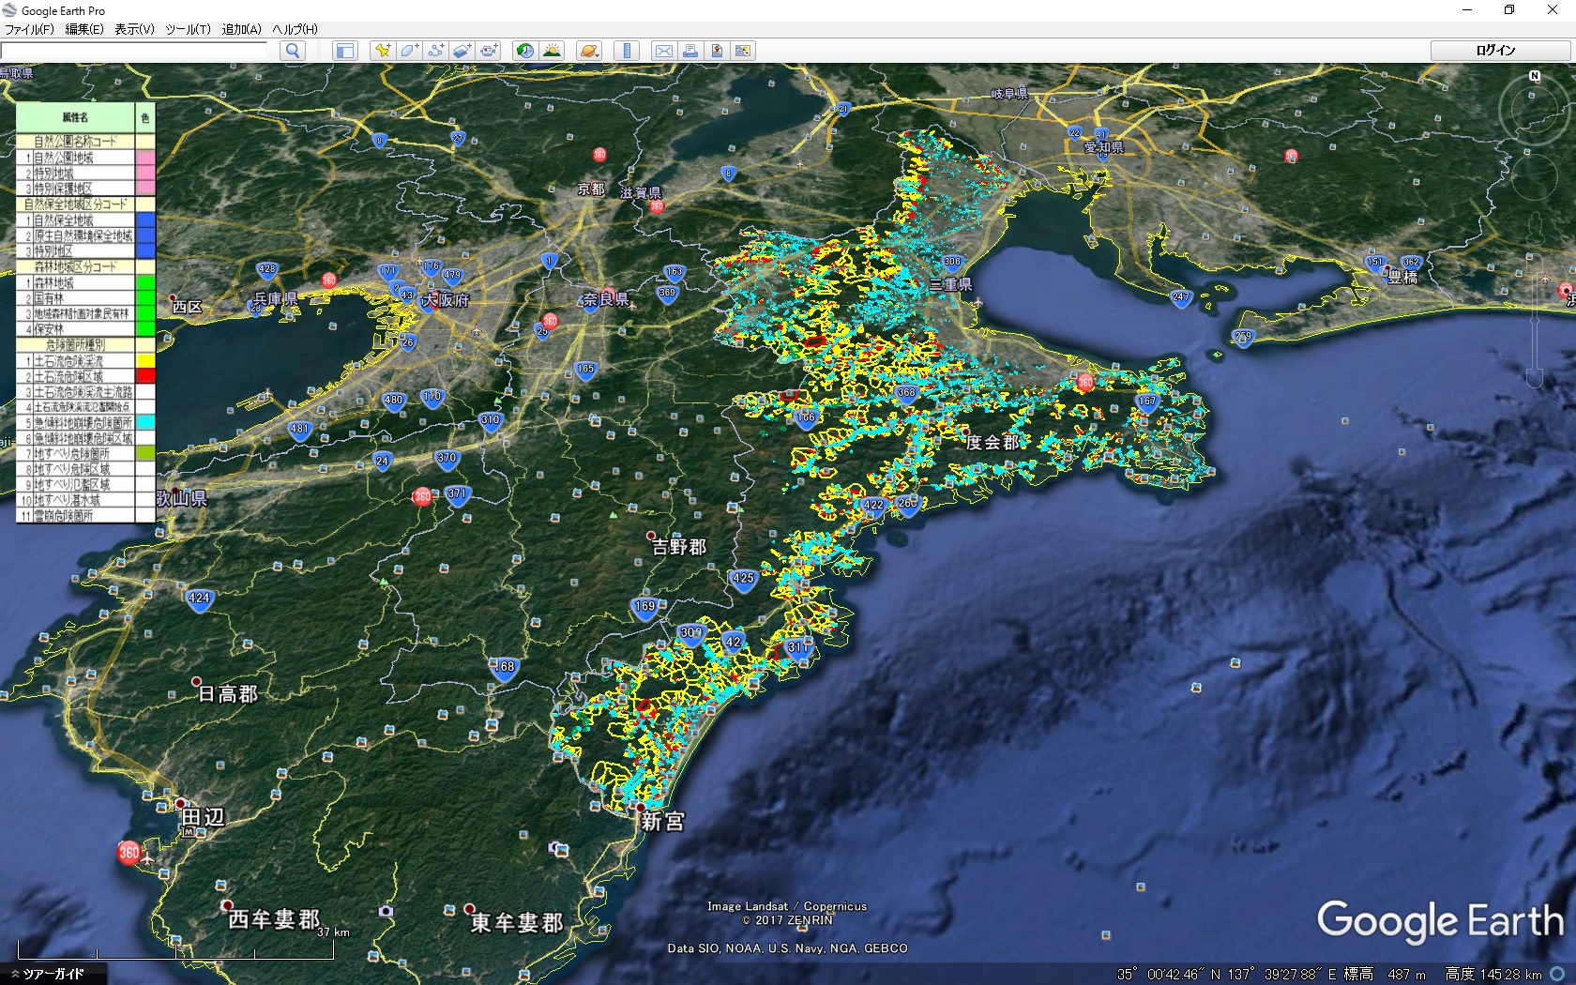1576x985 pixels.
Task: Add a new placemark with pushpin icon
Action: (x=382, y=51)
